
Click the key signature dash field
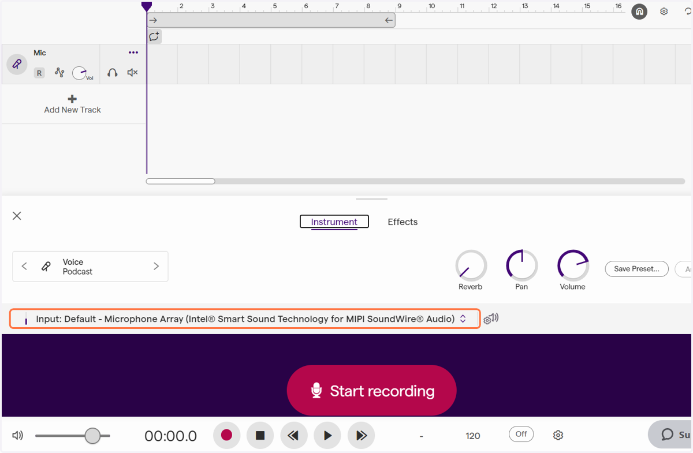pyautogui.click(x=422, y=436)
